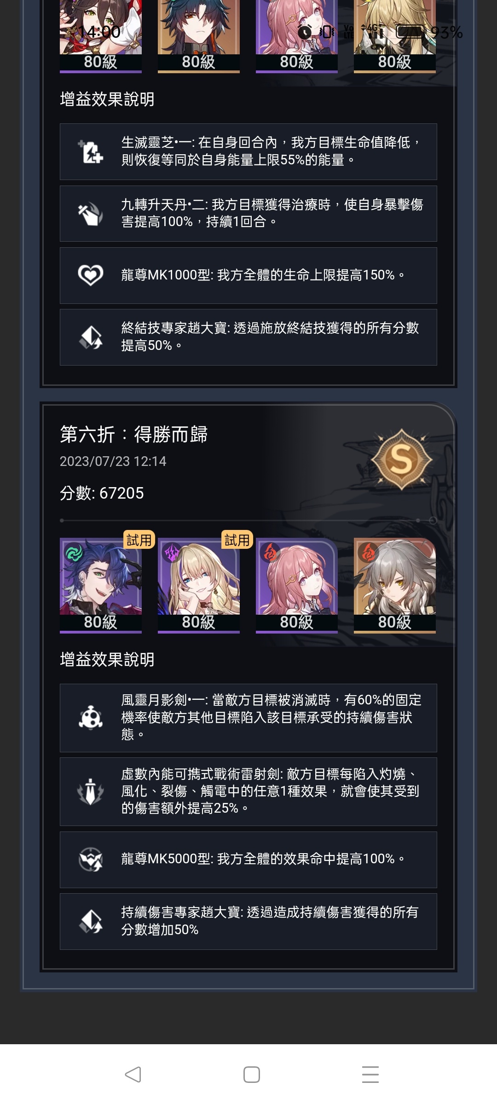The height and width of the screenshot is (1105, 497).
Task: Open the 第六折：得勝而歸 stage title
Action: point(134,434)
